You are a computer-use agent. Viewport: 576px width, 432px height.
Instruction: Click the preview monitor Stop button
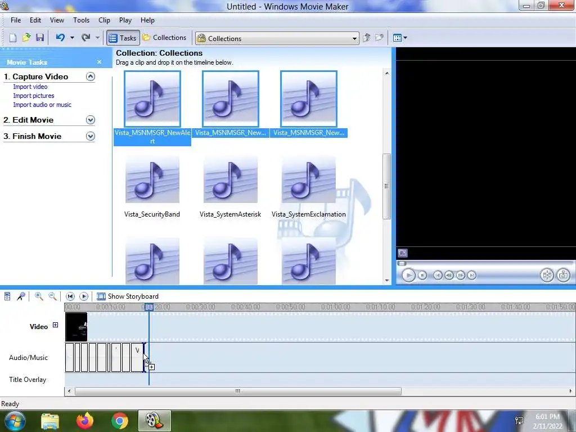(x=422, y=274)
